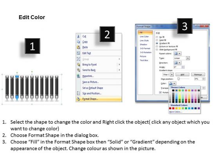
Task: Pick the red standard color swatch
Action: click(x=173, y=108)
